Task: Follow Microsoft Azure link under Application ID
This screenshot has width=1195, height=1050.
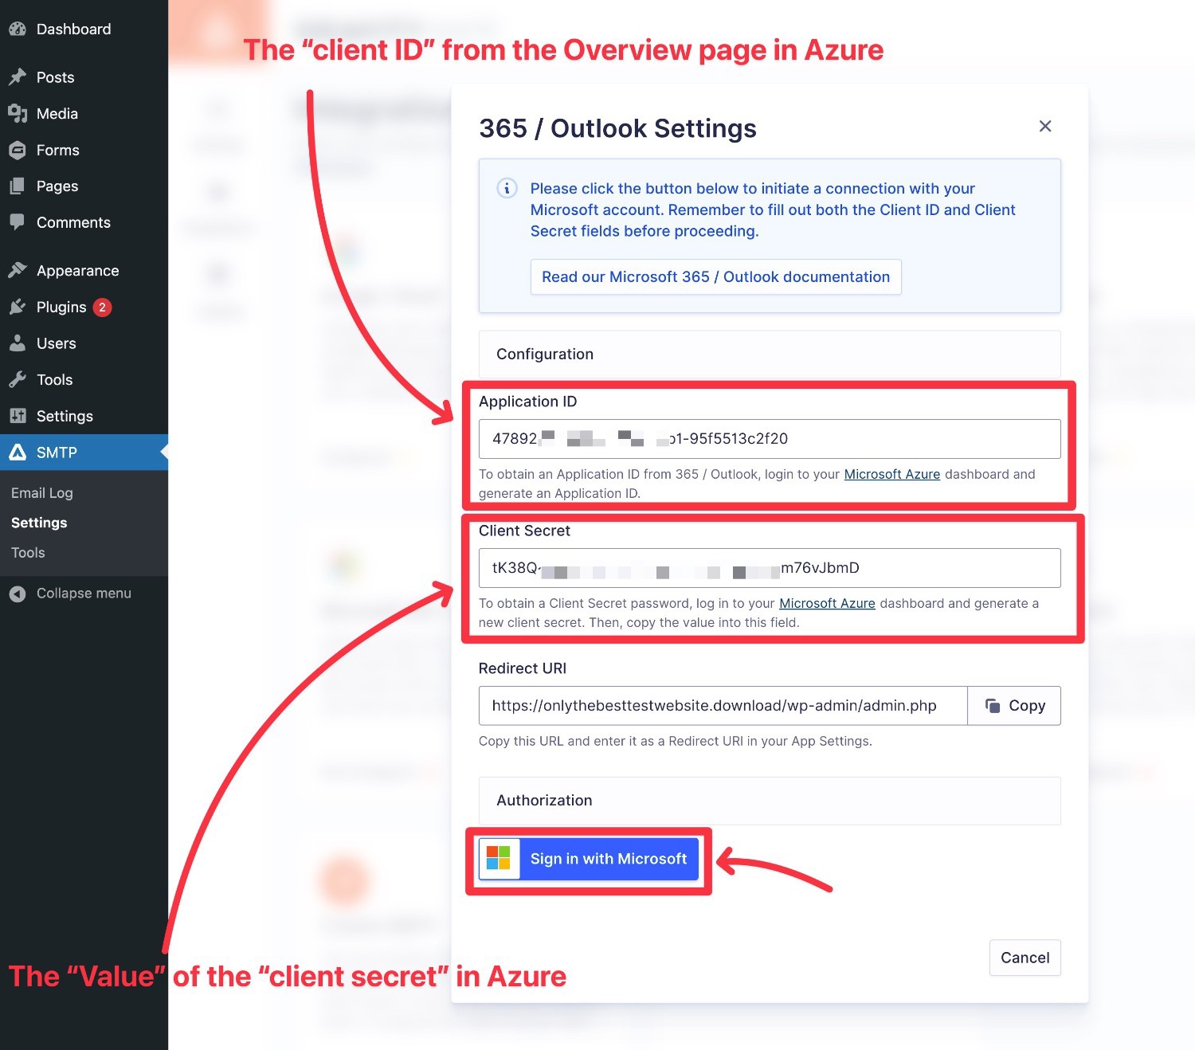Action: [x=892, y=474]
